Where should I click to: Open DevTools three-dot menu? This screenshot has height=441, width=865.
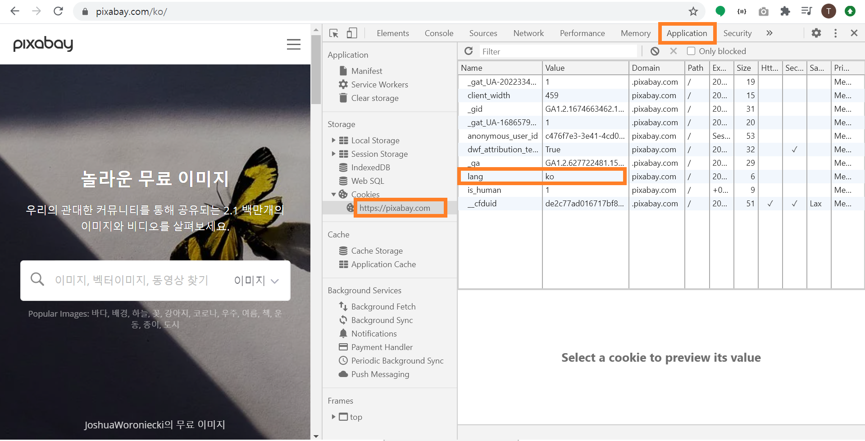(835, 33)
